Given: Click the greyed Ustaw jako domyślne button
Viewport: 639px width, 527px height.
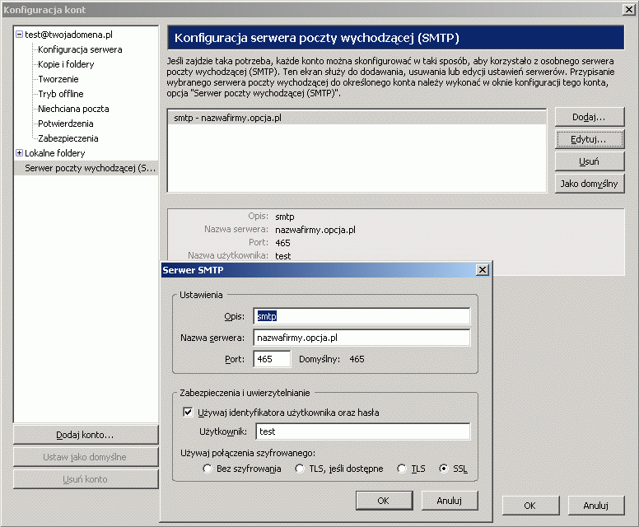Looking at the screenshot, I should click(x=86, y=457).
